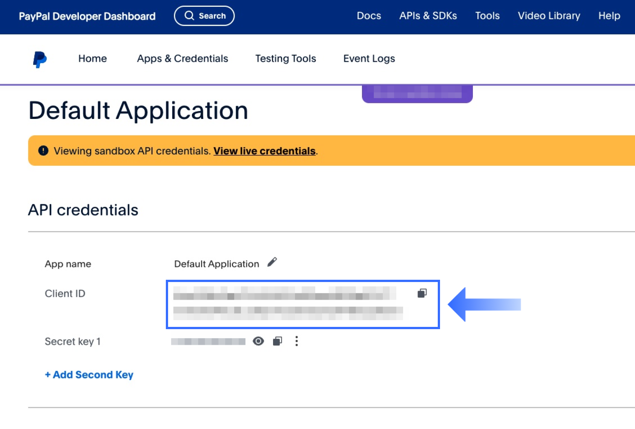Click the View live credentials link
Image resolution: width=635 pixels, height=429 pixels.
coord(264,151)
